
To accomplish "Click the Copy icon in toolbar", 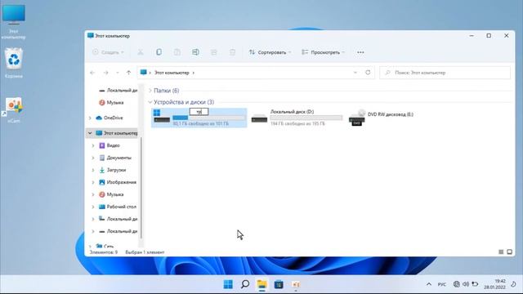I will click(159, 52).
